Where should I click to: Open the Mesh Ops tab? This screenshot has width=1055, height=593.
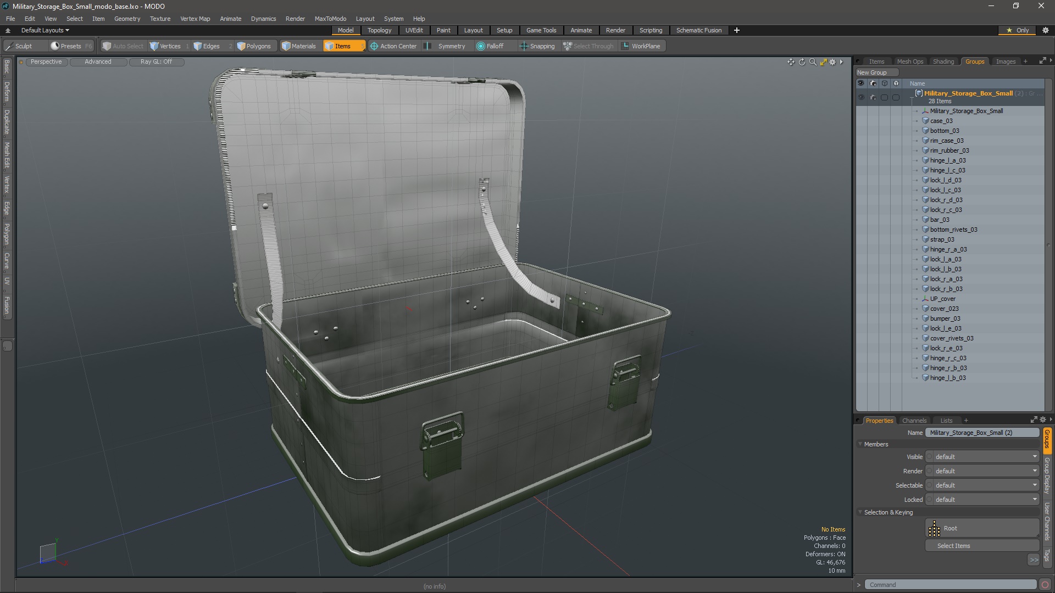coord(910,61)
